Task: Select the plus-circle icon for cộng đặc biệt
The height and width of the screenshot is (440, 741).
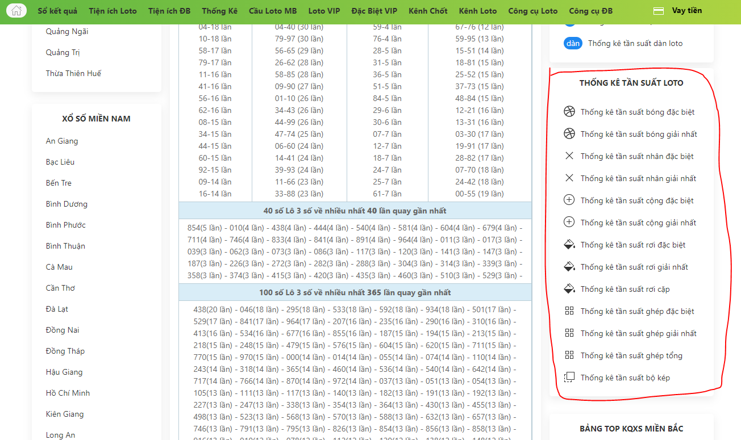Action: pyautogui.click(x=569, y=200)
